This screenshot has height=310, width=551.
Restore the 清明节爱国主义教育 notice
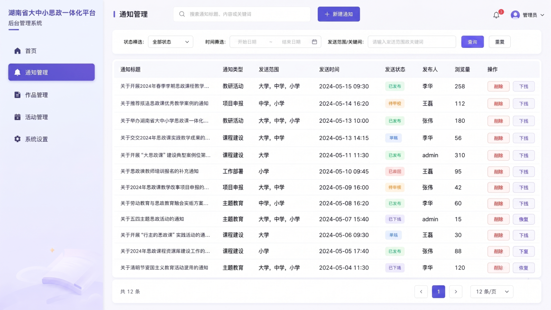pos(523,267)
